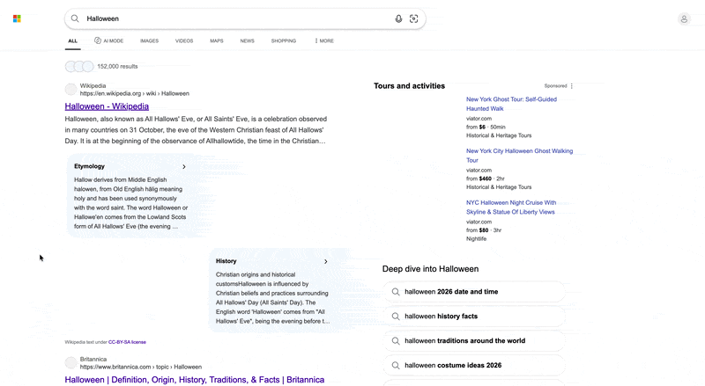Open visual search camera icon

tap(413, 18)
